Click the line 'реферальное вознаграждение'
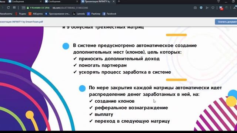The width and height of the screenshot is (237, 133). click(x=131, y=108)
